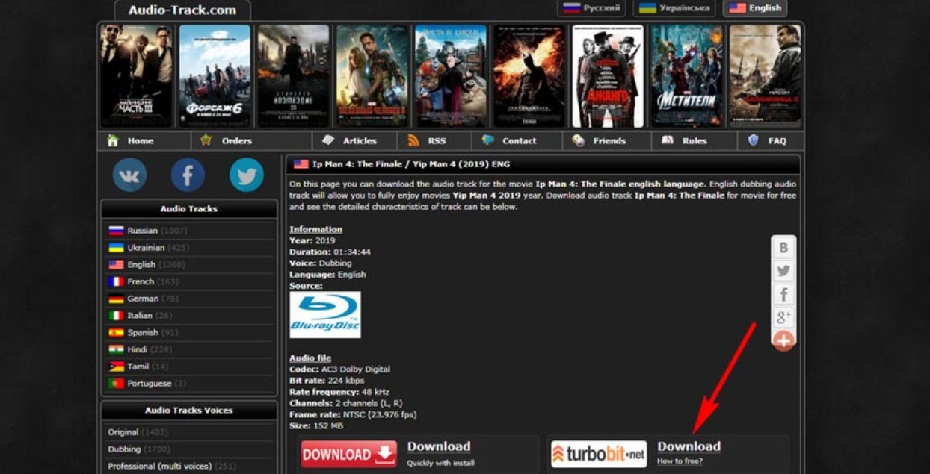Open the Articles section
Image resolution: width=930 pixels, height=474 pixels.
(359, 140)
